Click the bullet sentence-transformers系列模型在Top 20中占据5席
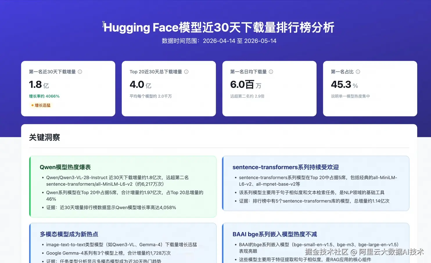The image size is (431, 263). click(318, 181)
